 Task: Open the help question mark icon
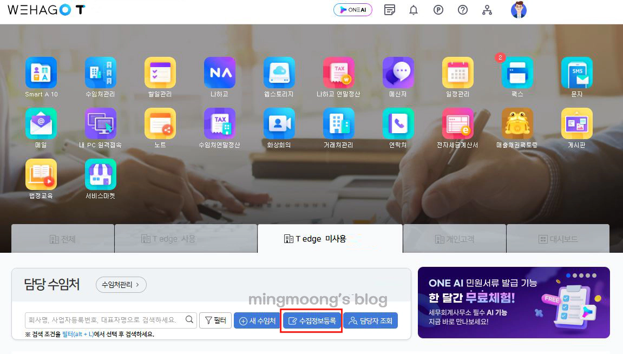463,10
